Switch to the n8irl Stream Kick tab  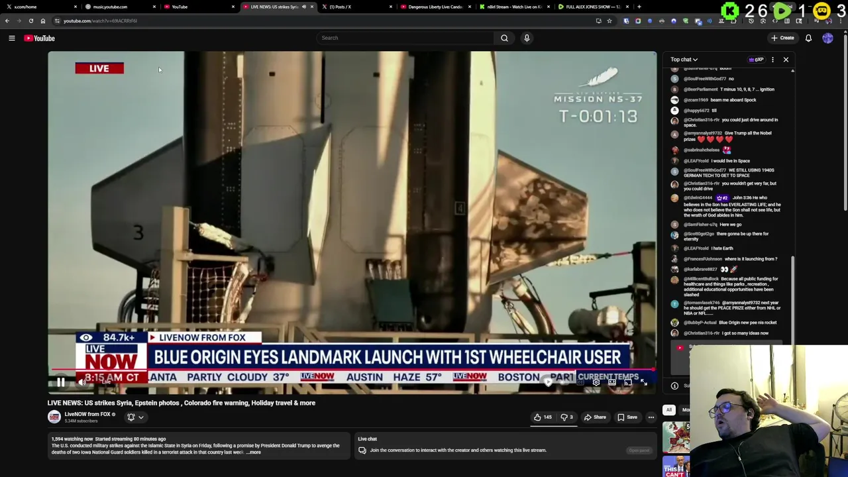tap(513, 7)
